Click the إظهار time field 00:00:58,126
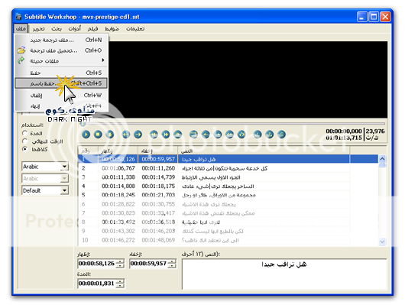The height and width of the screenshot is (305, 405). click(97, 264)
